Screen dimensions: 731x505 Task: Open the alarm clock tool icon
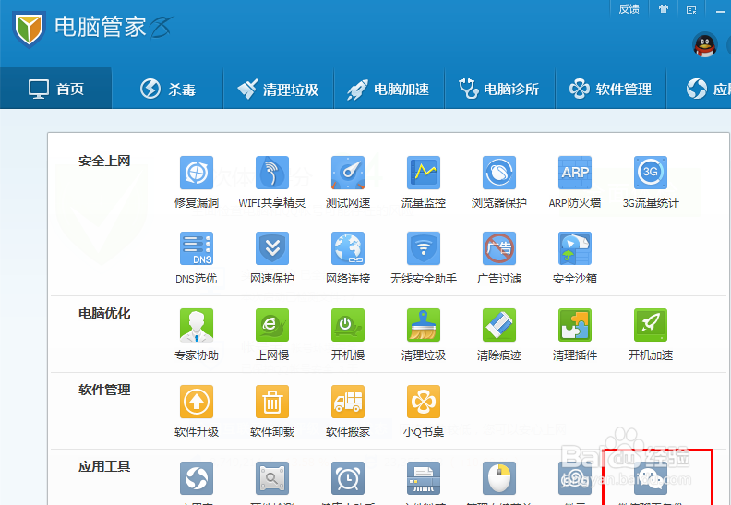(348, 478)
